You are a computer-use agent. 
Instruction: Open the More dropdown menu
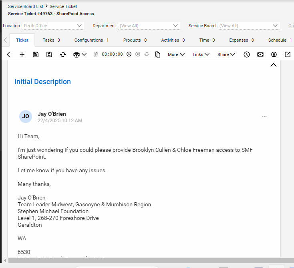[x=176, y=54]
